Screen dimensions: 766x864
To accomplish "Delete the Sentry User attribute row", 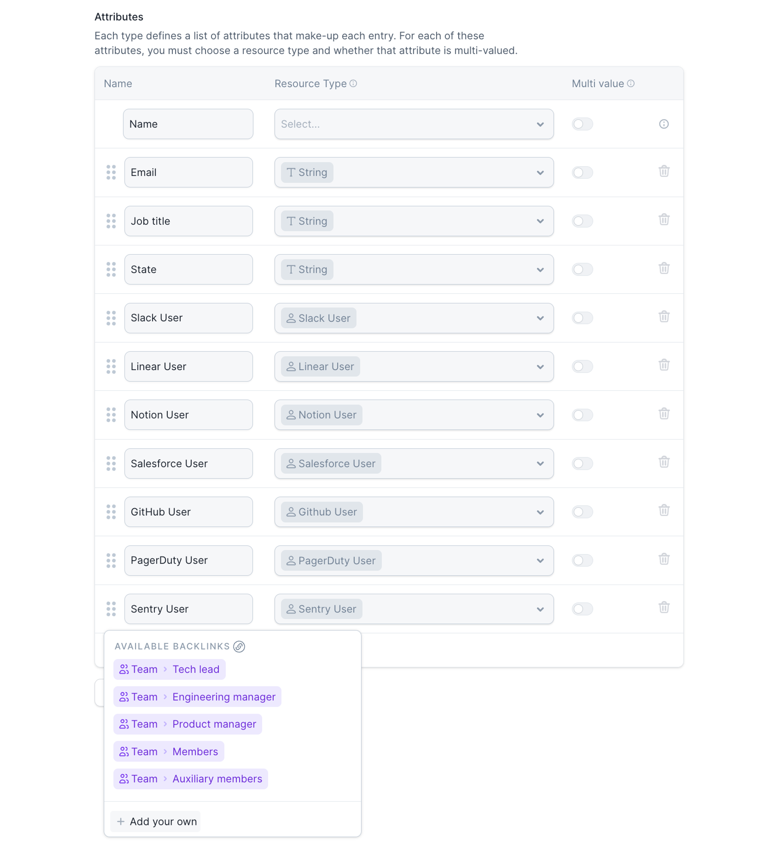I will click(664, 608).
